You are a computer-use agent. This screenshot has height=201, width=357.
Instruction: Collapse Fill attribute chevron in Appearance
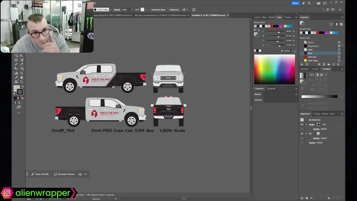tap(306, 133)
